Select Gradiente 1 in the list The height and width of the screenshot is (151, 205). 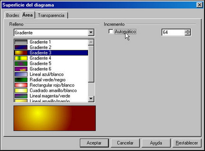[51, 42]
